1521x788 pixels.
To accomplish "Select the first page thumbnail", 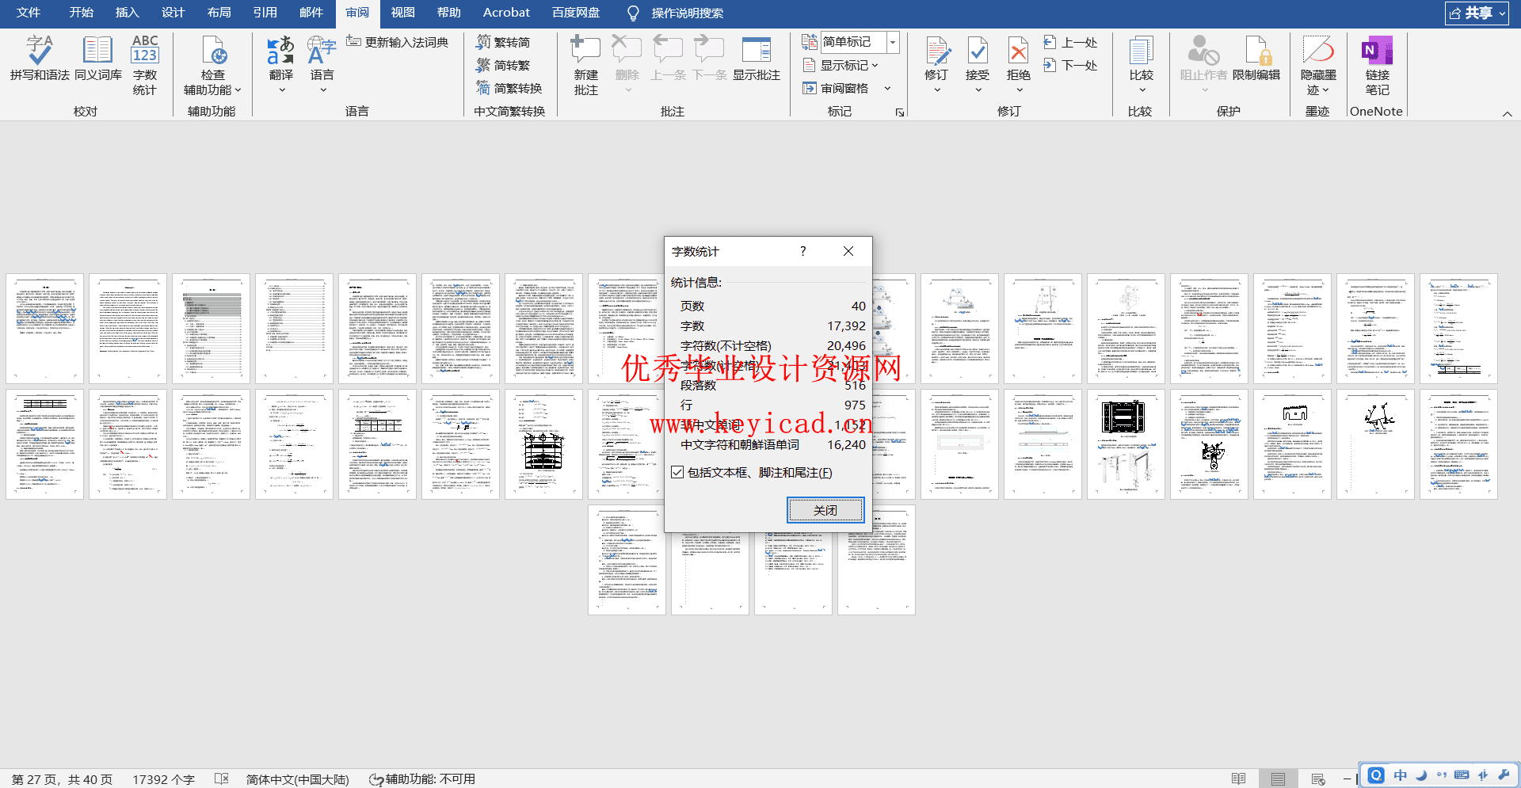I will click(x=44, y=329).
